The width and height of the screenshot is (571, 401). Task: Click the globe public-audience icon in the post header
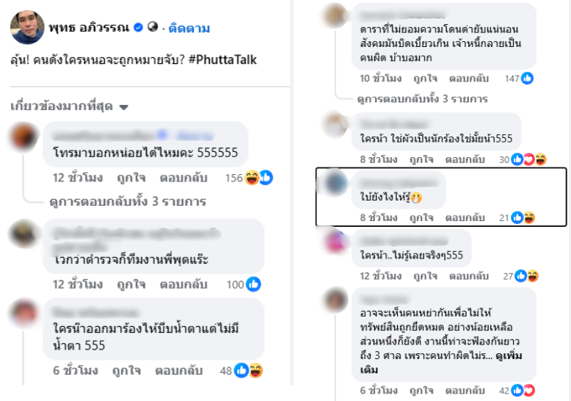pos(153,27)
